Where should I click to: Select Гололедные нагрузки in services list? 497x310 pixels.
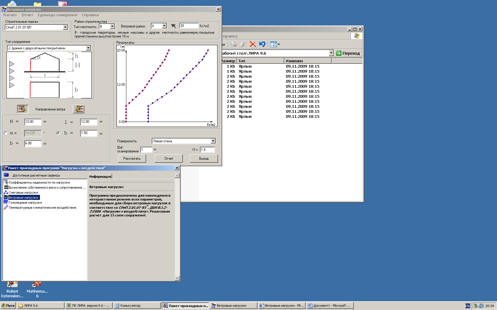click(x=25, y=203)
